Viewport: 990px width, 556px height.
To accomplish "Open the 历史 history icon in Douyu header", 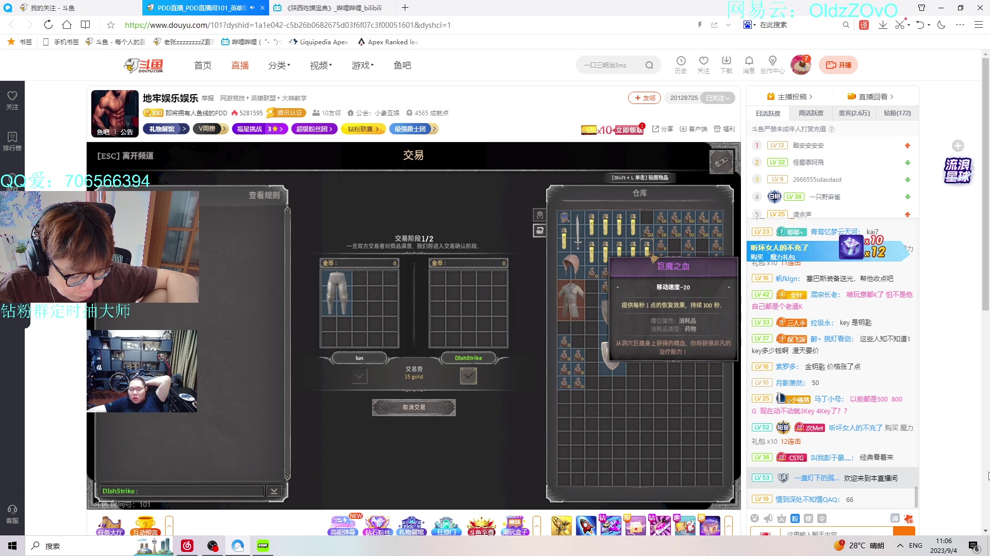I will point(681,65).
